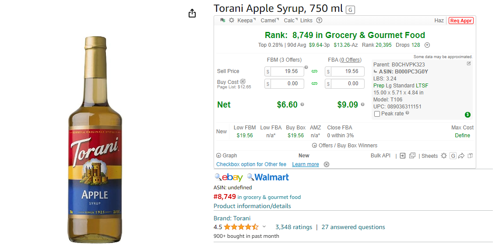
Task: Click the FBA Sell Price input field
Action: pyautogui.click(x=348, y=71)
